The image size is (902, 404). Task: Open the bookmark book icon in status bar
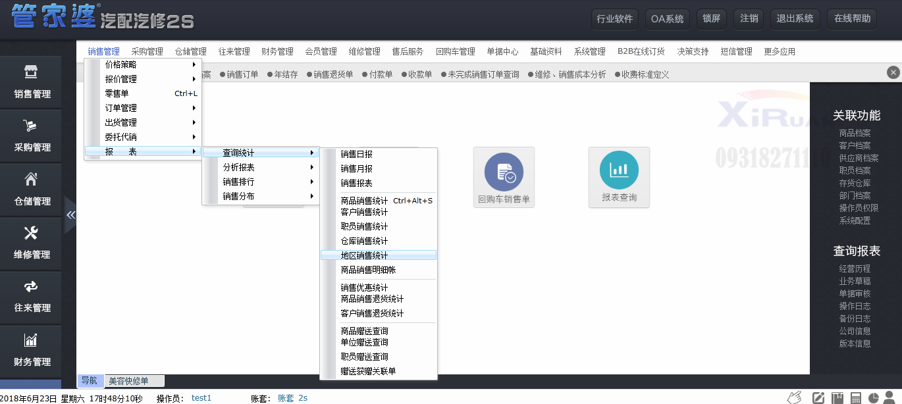click(x=837, y=398)
